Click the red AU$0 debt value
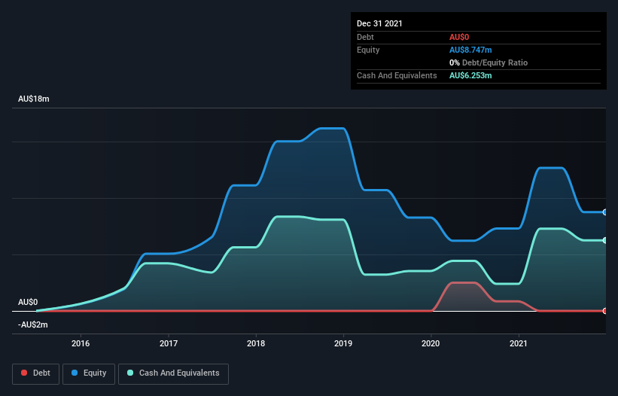The image size is (618, 396). click(x=459, y=37)
